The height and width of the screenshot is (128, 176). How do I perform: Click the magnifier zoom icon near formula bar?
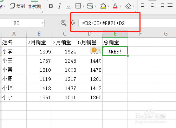point(64,23)
